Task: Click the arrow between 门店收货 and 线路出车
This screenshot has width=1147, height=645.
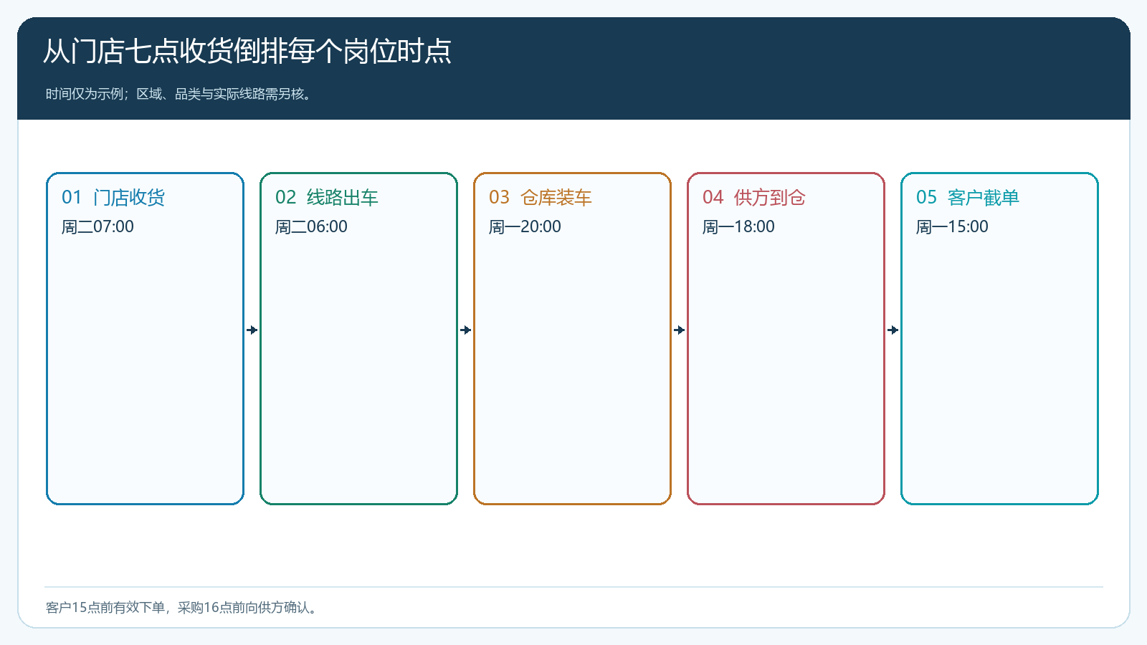Action: (x=252, y=330)
